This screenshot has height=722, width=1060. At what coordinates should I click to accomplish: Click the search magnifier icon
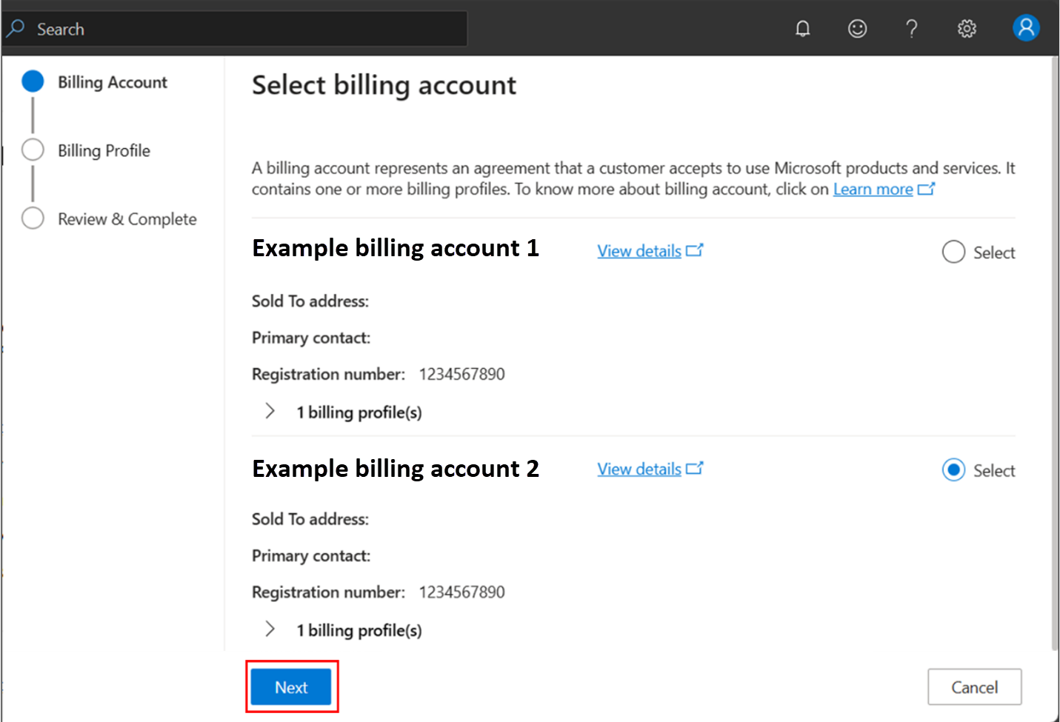point(16,29)
